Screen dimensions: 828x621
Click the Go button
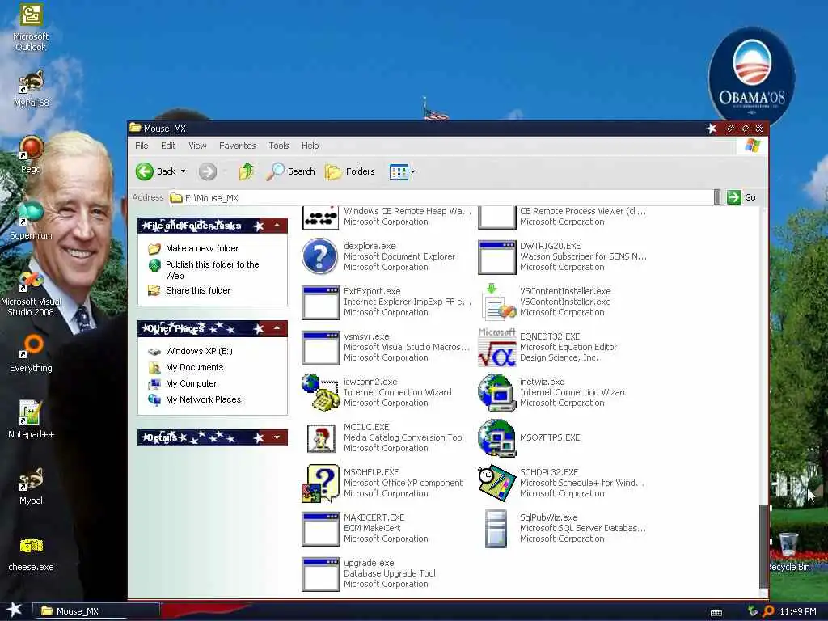(742, 197)
